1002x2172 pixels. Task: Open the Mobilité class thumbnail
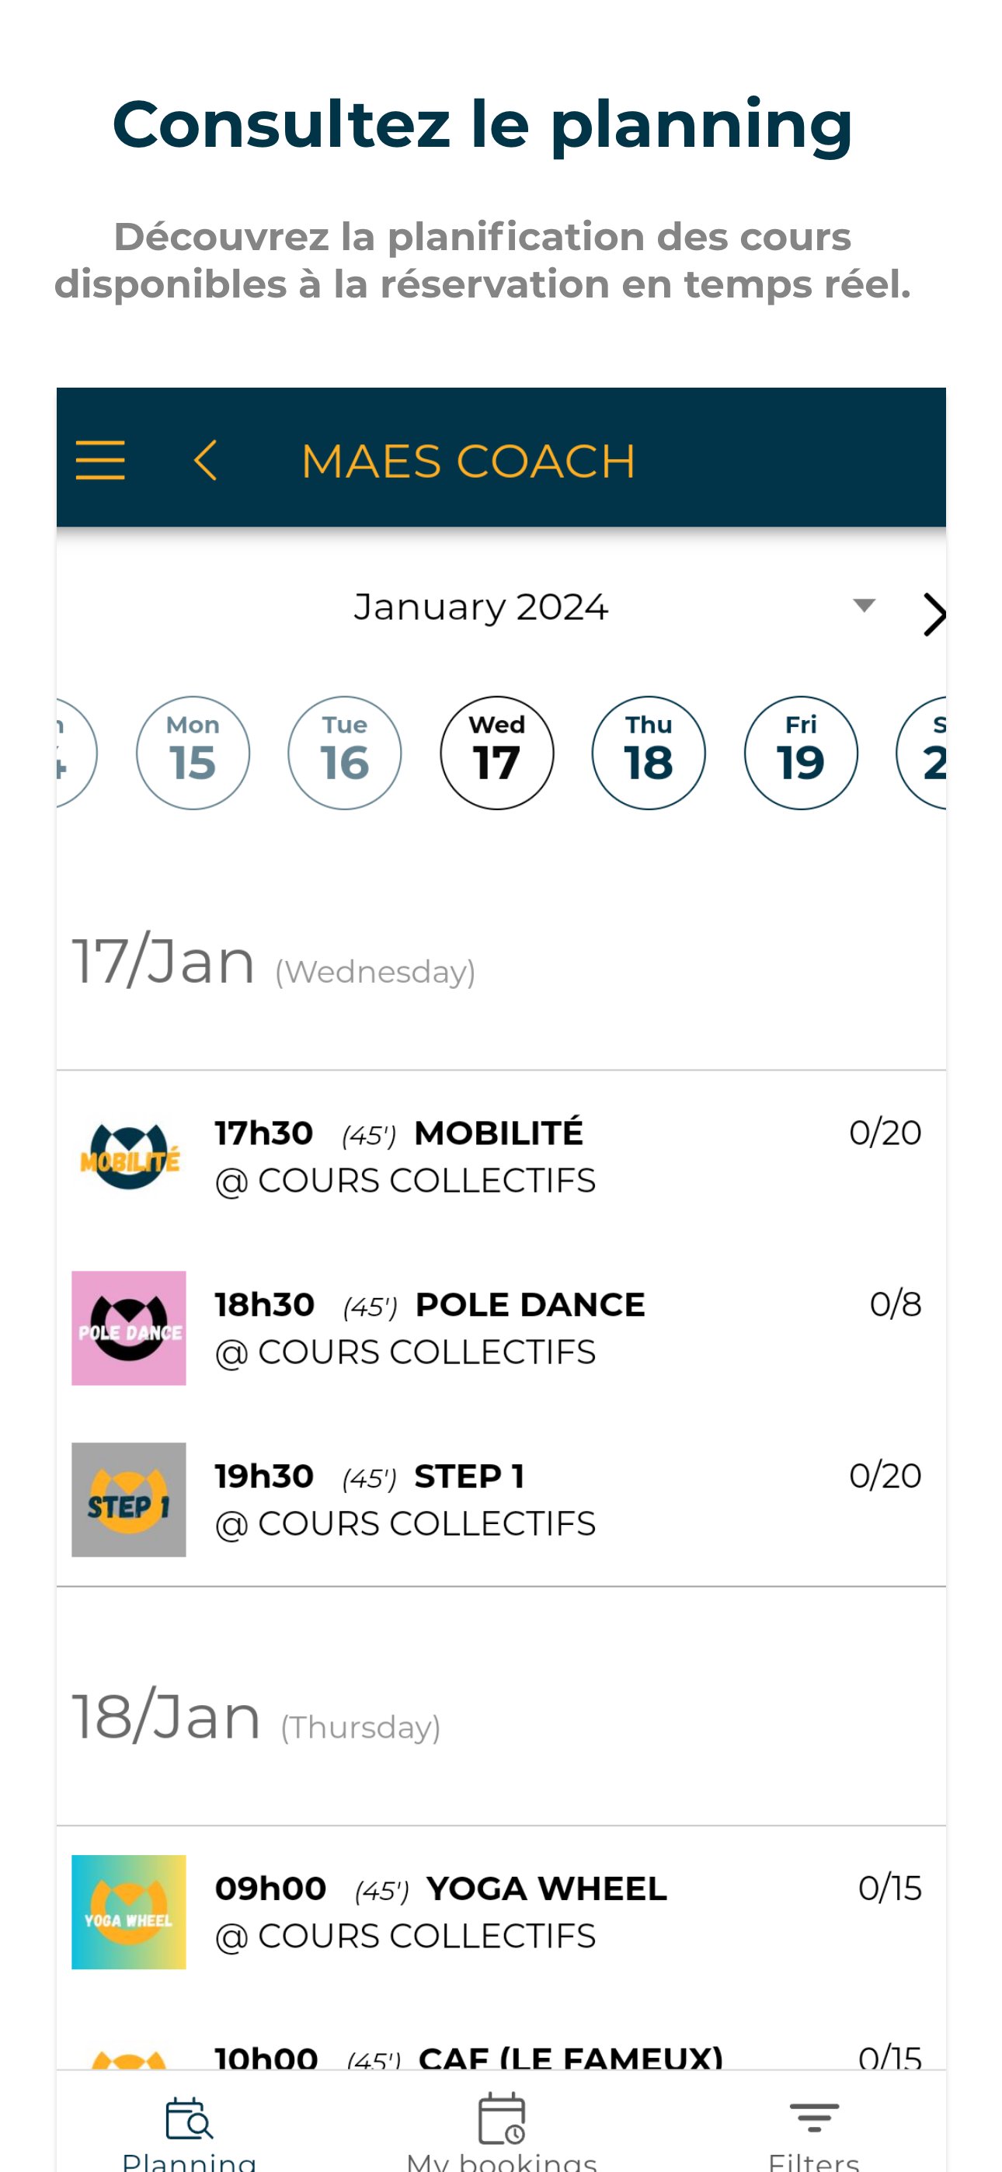click(129, 1156)
